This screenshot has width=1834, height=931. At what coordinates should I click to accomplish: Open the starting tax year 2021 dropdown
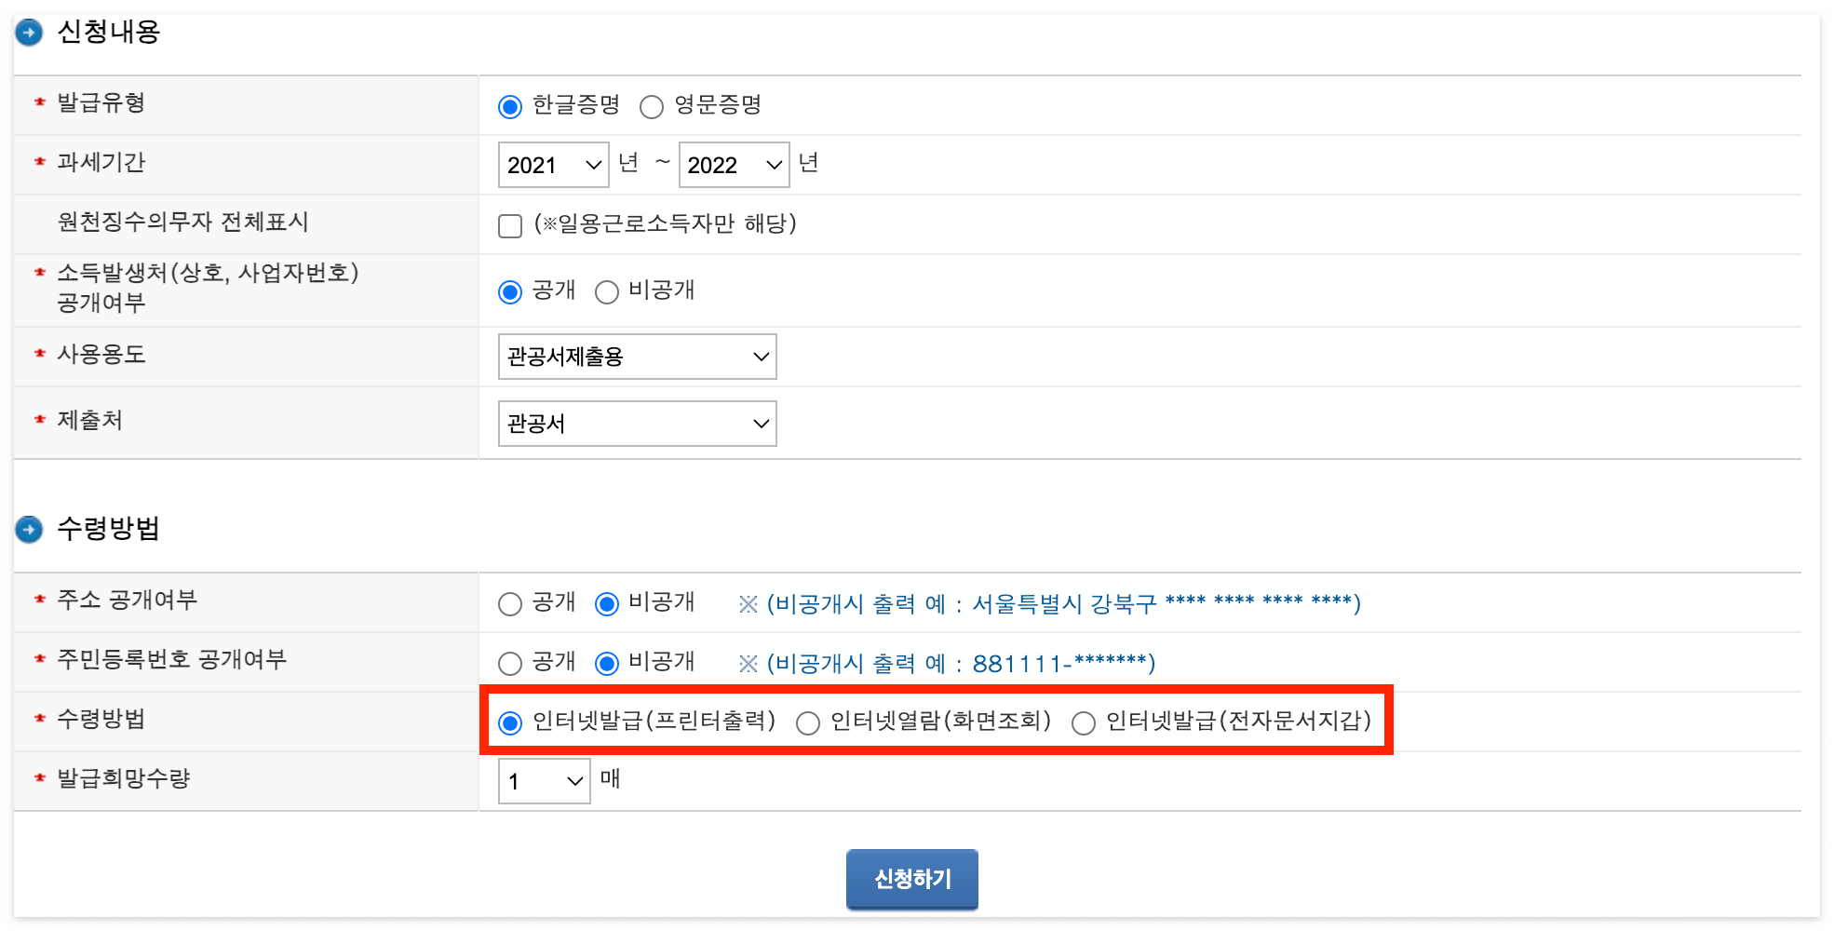point(552,164)
